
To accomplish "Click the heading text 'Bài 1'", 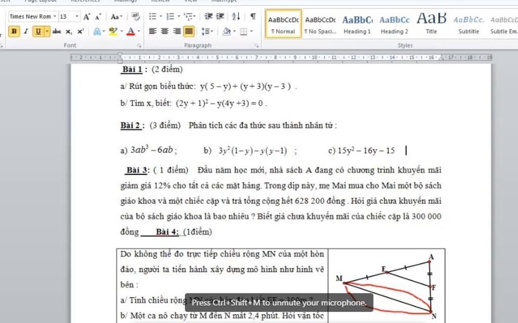I will tap(132, 69).
